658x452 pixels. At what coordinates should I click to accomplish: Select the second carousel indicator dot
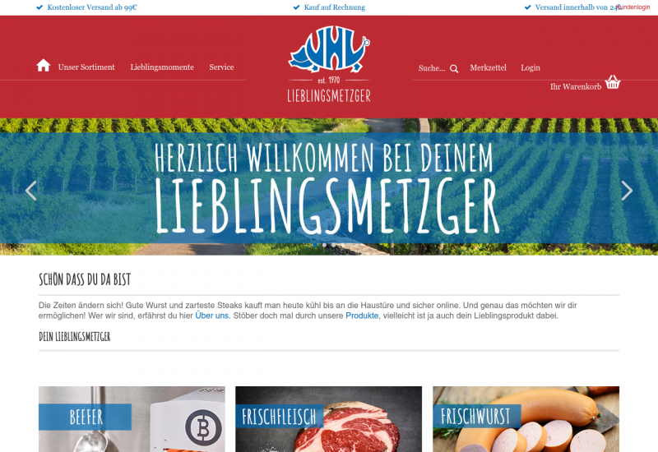(x=324, y=245)
